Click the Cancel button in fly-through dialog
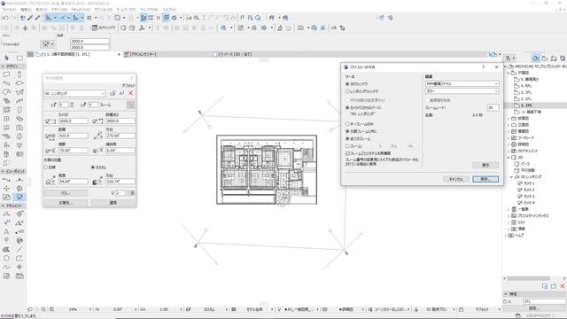 [455, 179]
